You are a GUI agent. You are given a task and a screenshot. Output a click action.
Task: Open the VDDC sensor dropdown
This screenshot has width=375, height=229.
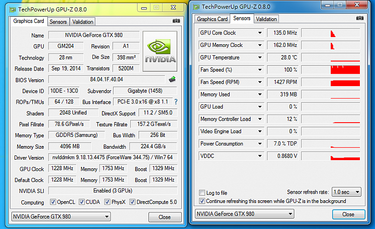(260, 156)
